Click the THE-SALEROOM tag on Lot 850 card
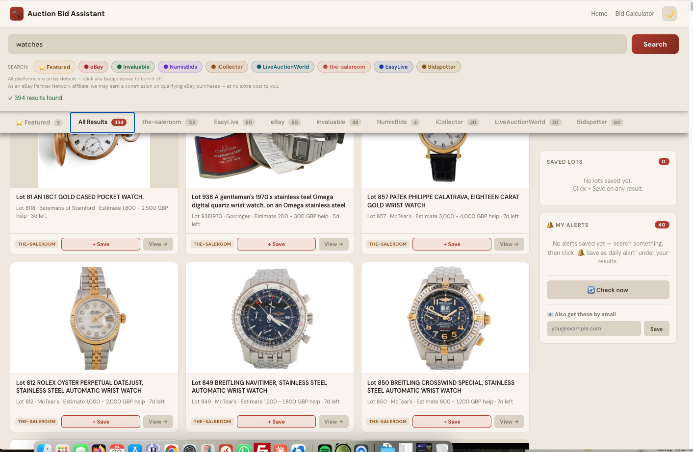The height and width of the screenshot is (452, 693). pos(388,422)
